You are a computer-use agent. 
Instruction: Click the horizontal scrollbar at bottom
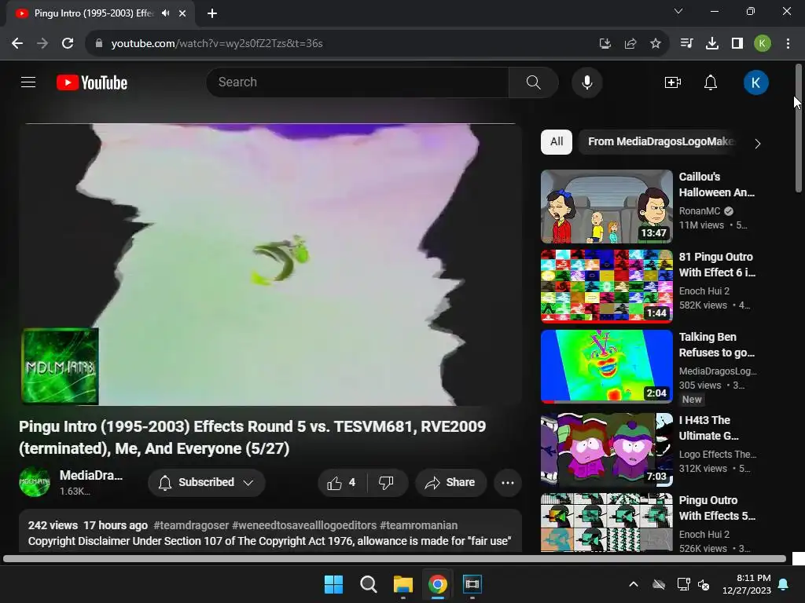395,559
